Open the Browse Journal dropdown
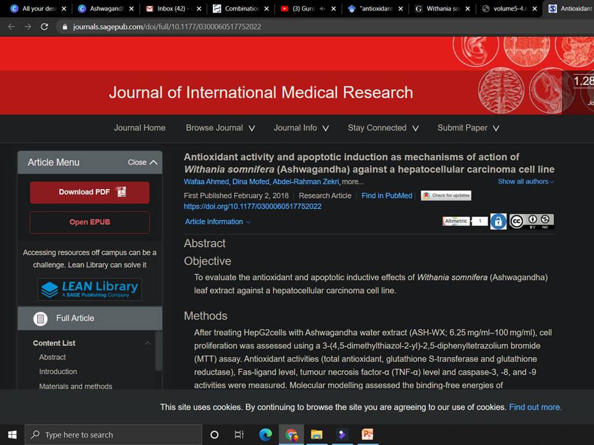594x445 pixels. point(220,128)
